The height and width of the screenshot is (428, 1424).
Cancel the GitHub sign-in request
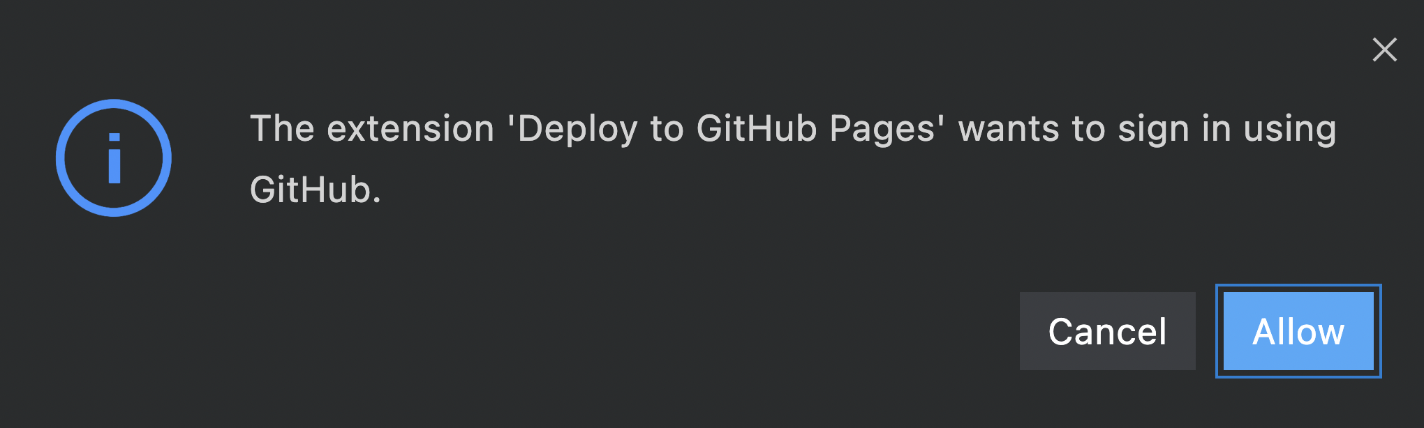tap(1107, 331)
